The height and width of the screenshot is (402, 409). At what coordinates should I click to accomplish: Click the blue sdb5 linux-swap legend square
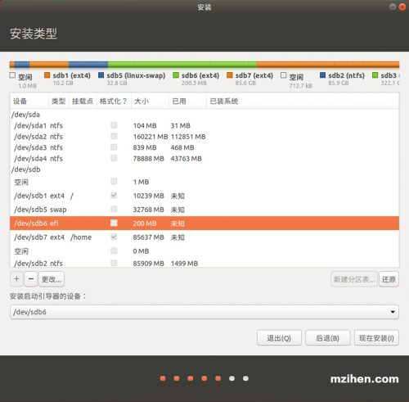coord(101,75)
